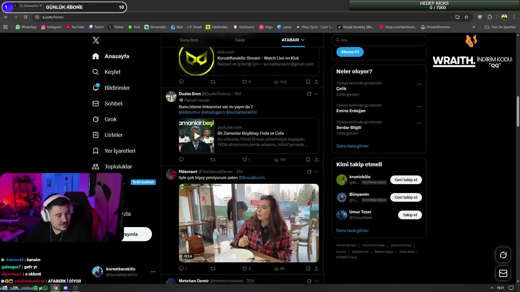Image resolution: width=520 pixels, height=292 pixels.
Task: Open Tüm Yer İşaretleri folder
Action: coord(500,27)
